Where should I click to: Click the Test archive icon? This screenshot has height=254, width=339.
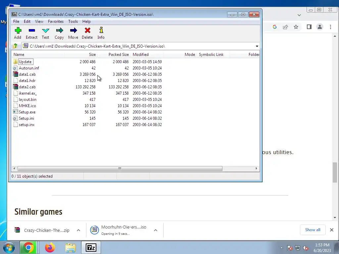(46, 30)
